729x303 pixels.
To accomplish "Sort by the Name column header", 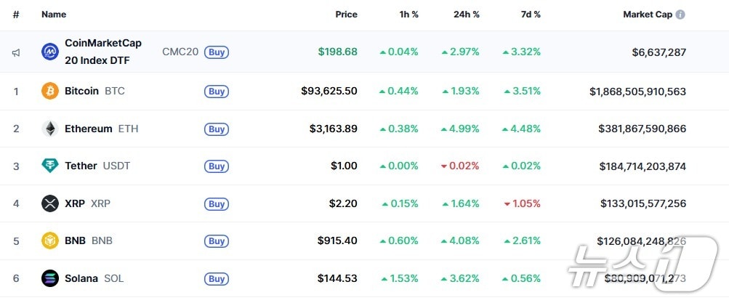I will [54, 15].
